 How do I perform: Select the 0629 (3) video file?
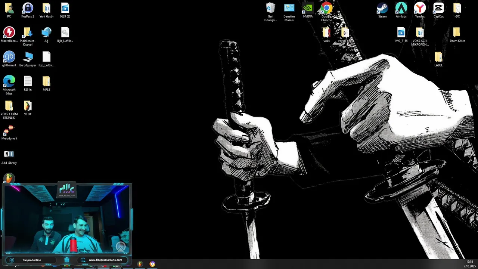click(65, 10)
